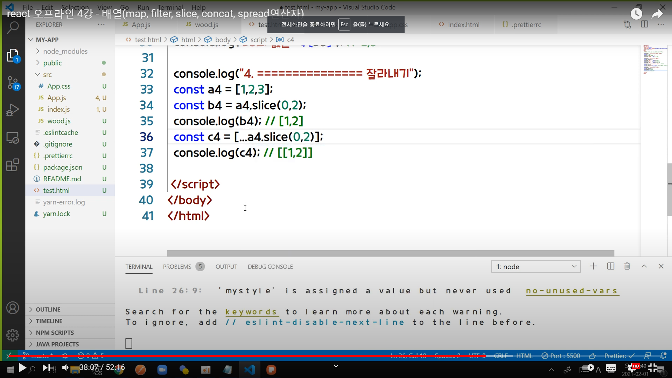Open the Extensions view icon
The image size is (672, 378).
point(13,165)
